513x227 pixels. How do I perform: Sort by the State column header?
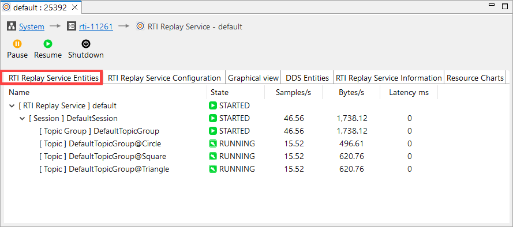point(235,92)
